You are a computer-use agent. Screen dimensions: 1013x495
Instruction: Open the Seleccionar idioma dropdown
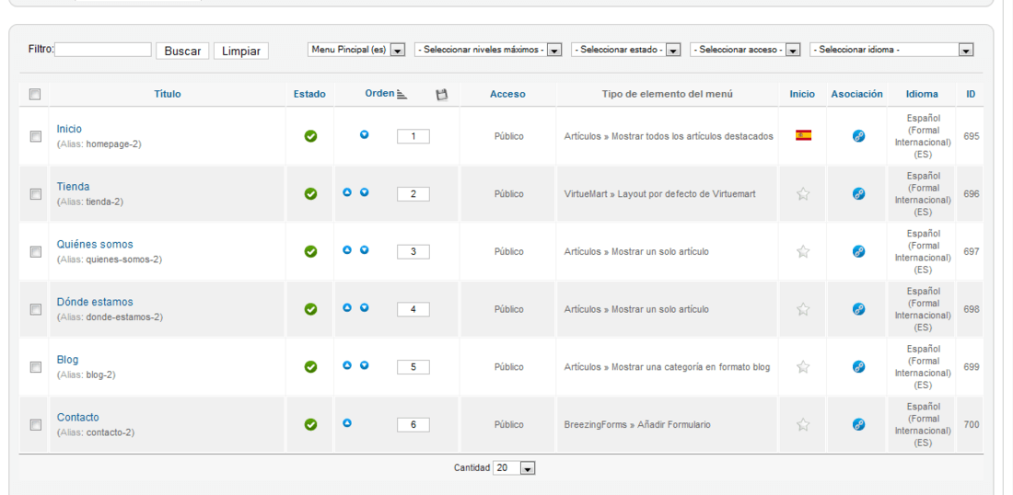tap(891, 50)
